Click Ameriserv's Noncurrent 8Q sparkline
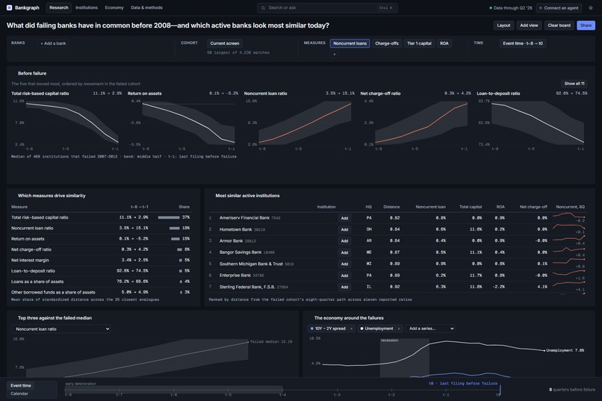Screen dimensions: 602x401 568,217
